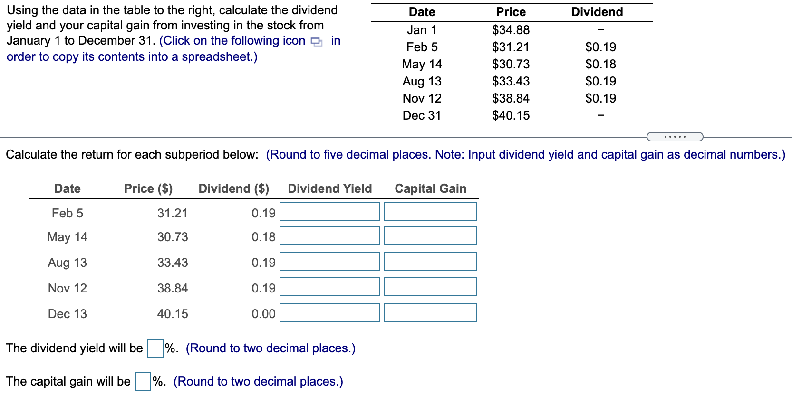Click the Nov 12 row price value 38.84

173,288
